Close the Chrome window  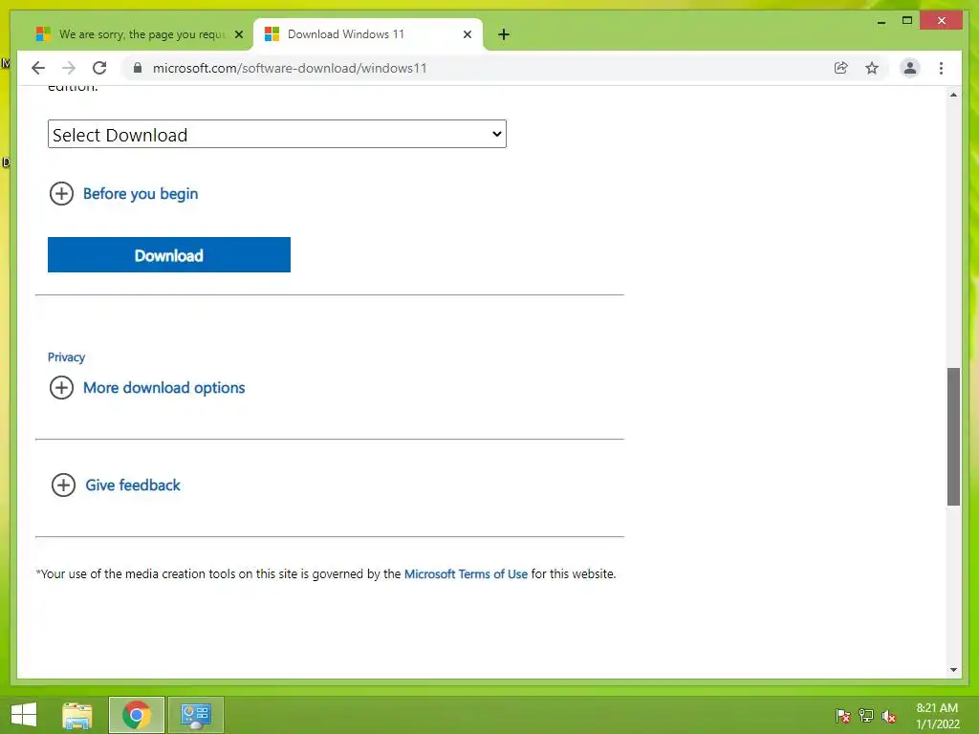[x=942, y=21]
